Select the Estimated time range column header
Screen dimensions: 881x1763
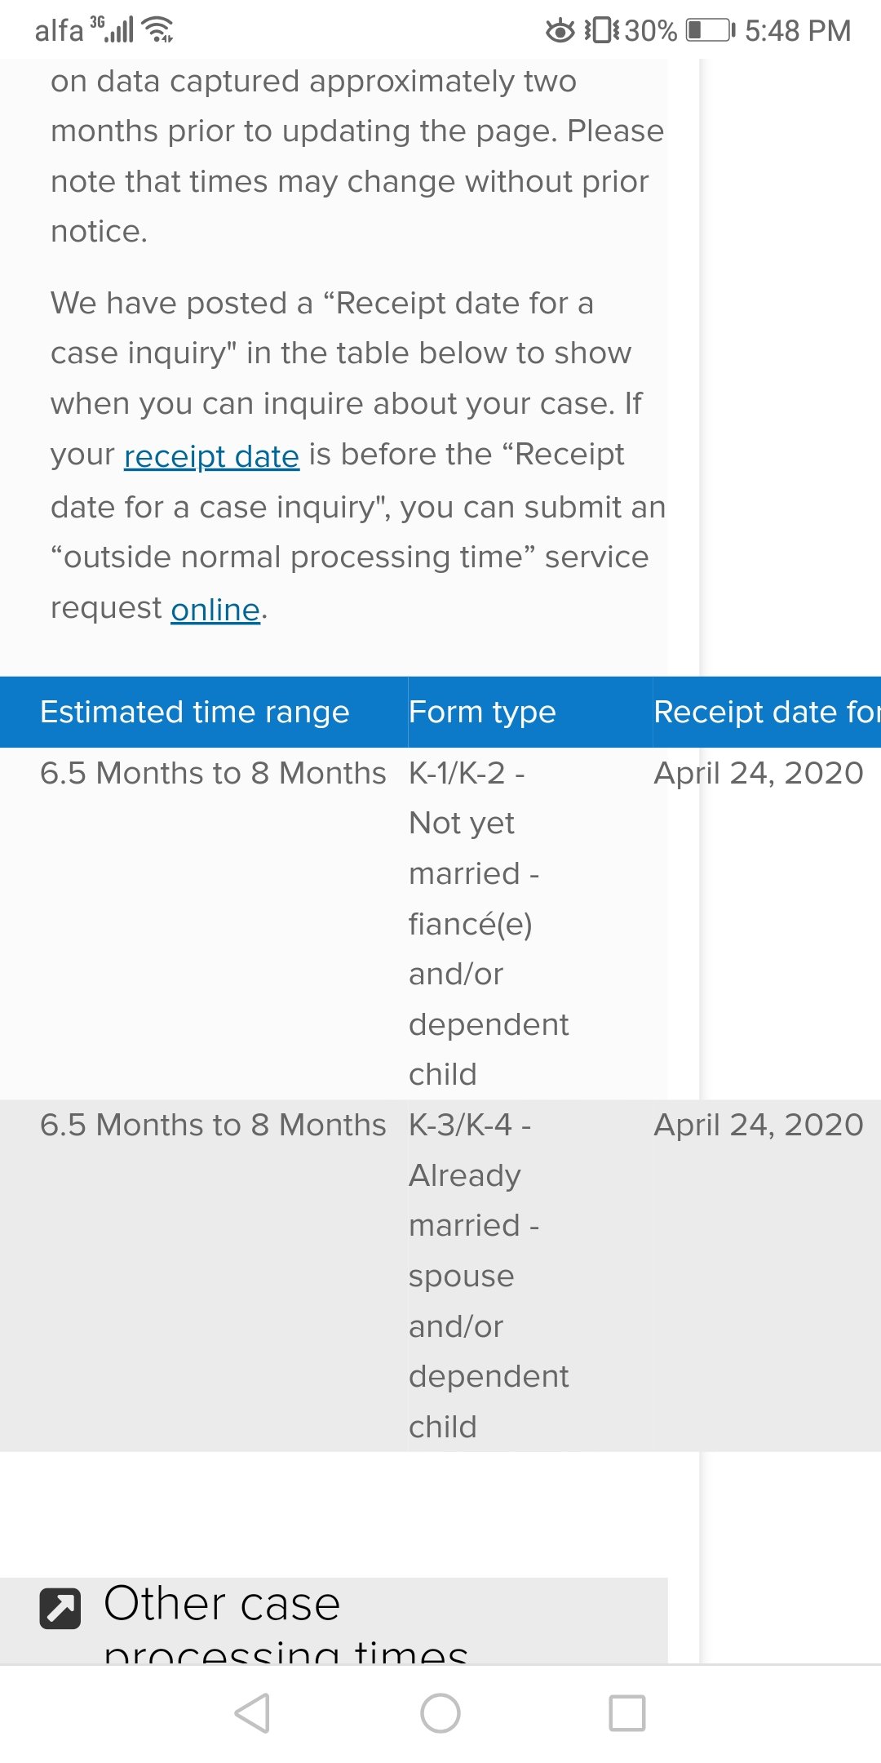coord(204,712)
